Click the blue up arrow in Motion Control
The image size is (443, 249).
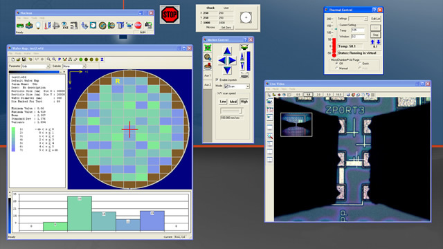[x=227, y=51]
